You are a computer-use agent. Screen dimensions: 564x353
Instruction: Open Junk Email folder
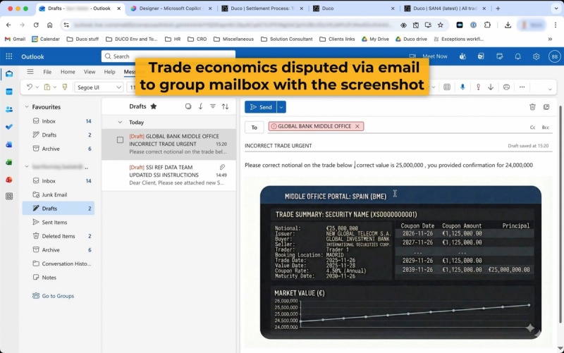59,195
